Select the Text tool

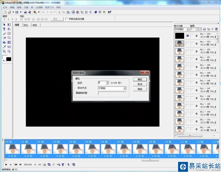pyautogui.click(x=4, y=29)
